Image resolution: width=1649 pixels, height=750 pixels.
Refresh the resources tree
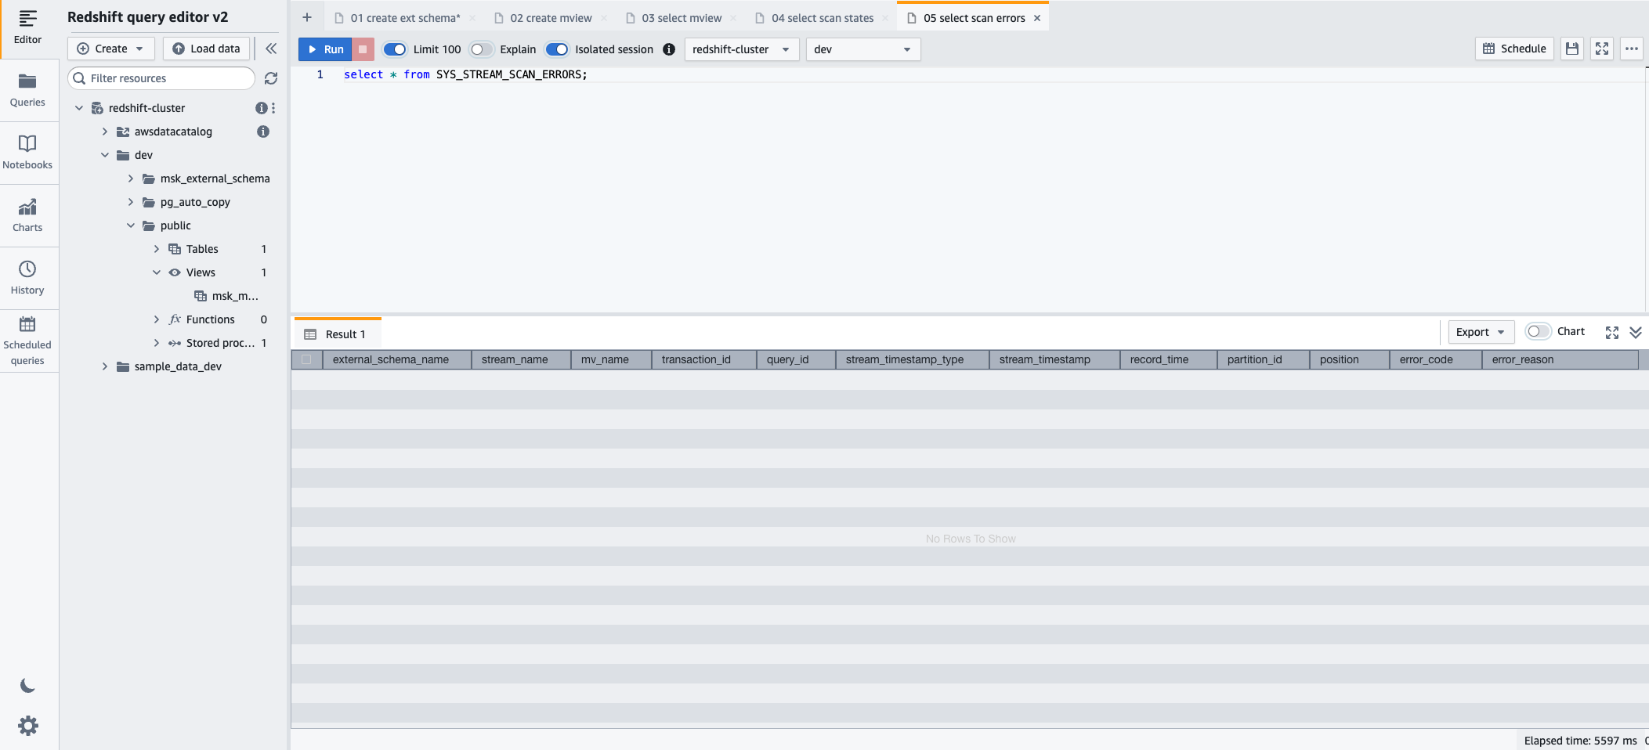(271, 78)
